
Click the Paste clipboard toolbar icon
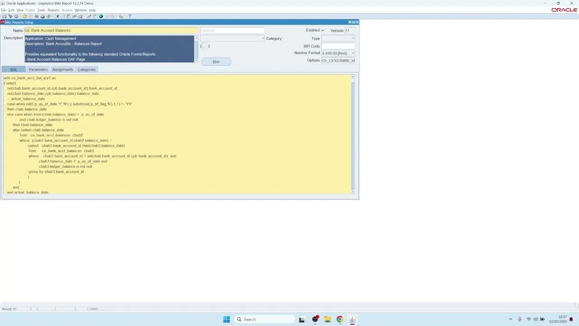69,16
